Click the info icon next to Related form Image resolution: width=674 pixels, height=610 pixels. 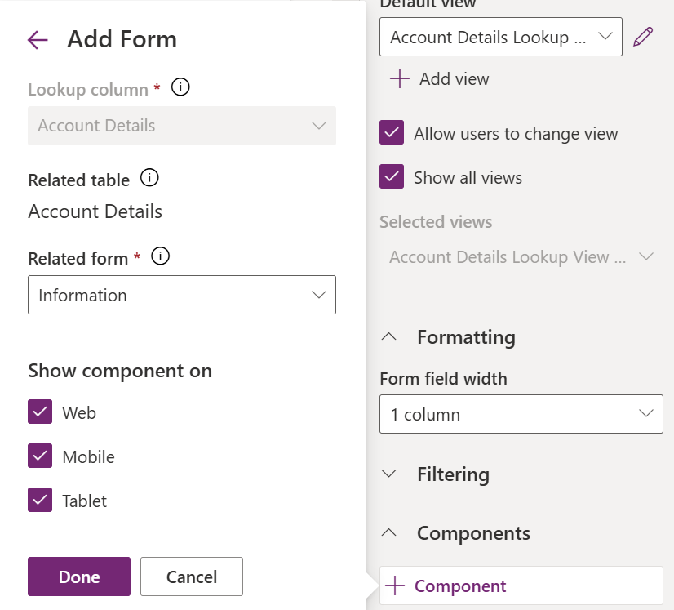coord(161,256)
